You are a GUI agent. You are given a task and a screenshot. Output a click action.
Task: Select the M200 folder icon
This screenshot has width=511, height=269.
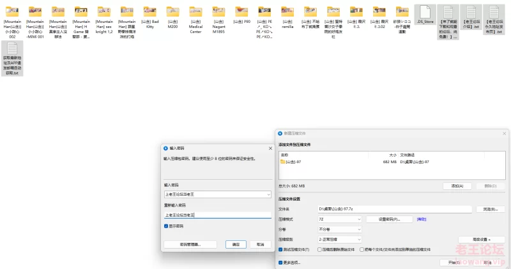click(x=172, y=11)
